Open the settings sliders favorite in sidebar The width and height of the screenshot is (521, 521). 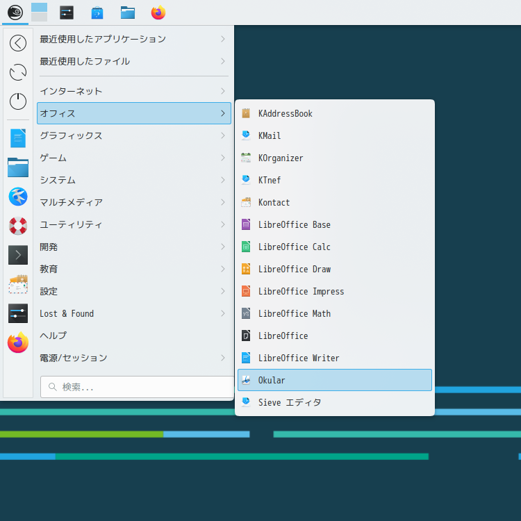[x=18, y=313]
